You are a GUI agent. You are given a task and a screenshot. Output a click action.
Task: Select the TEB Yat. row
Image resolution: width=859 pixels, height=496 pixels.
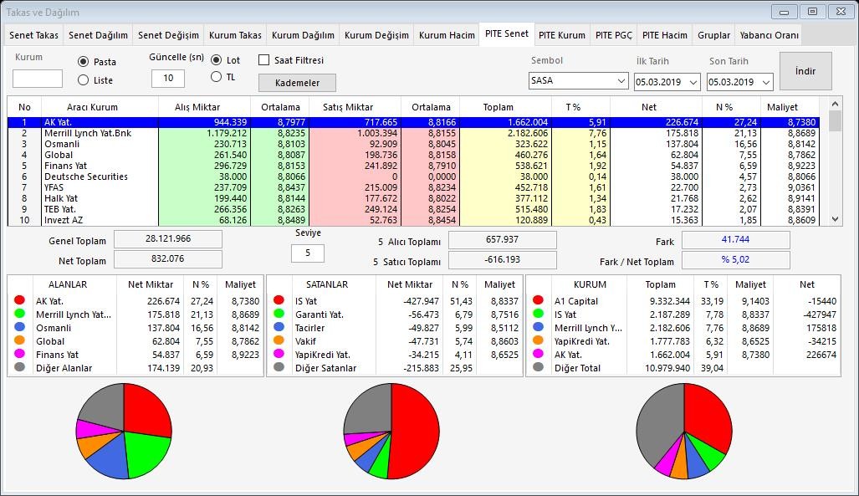coord(413,209)
